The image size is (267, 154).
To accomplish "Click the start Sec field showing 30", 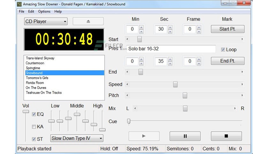I will 161,29.
